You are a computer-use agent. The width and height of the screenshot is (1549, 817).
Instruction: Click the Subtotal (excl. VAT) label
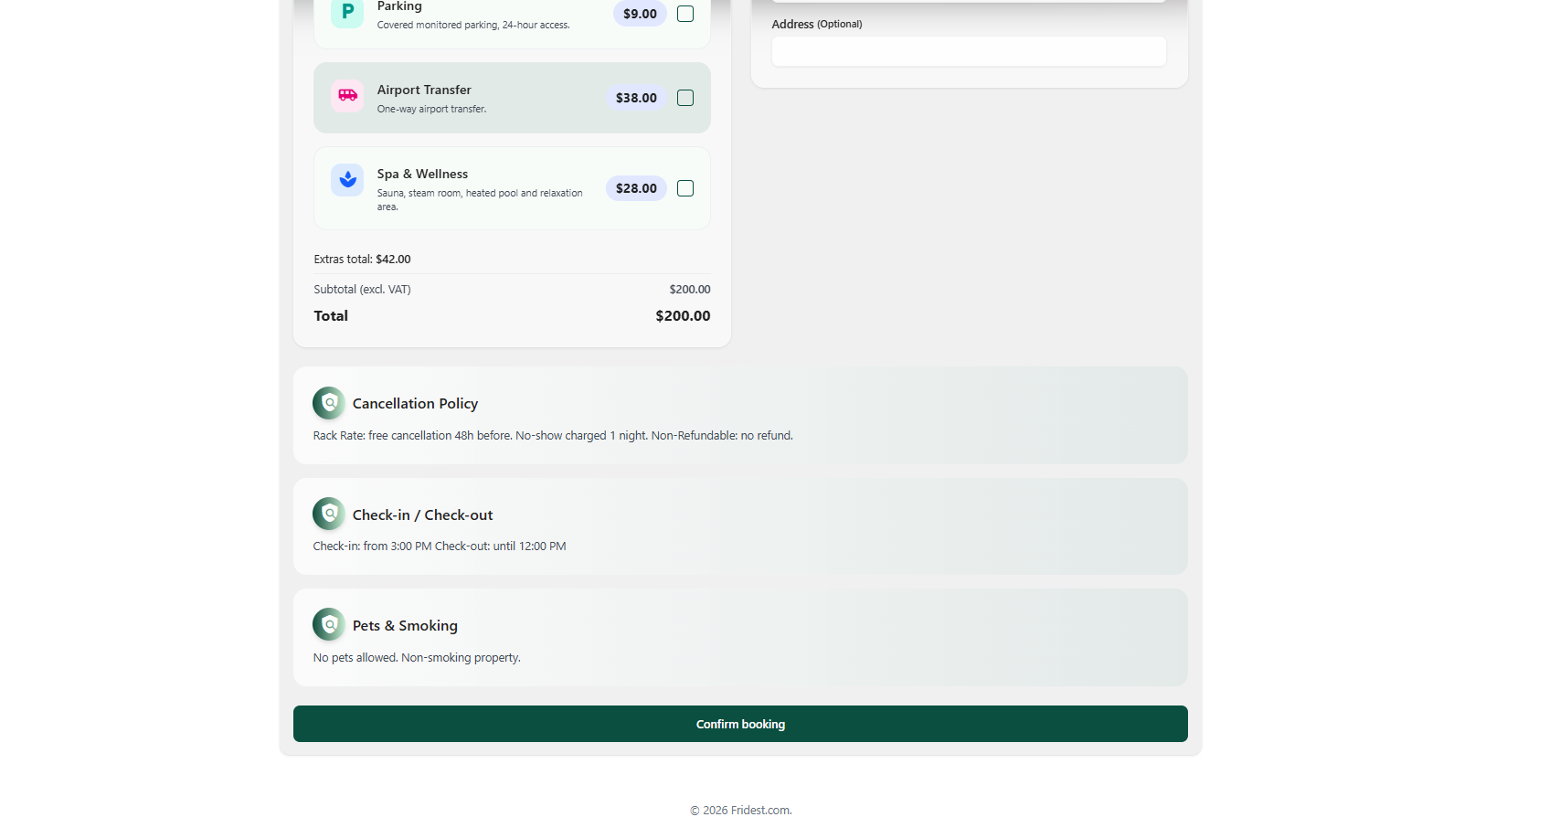[362, 290]
